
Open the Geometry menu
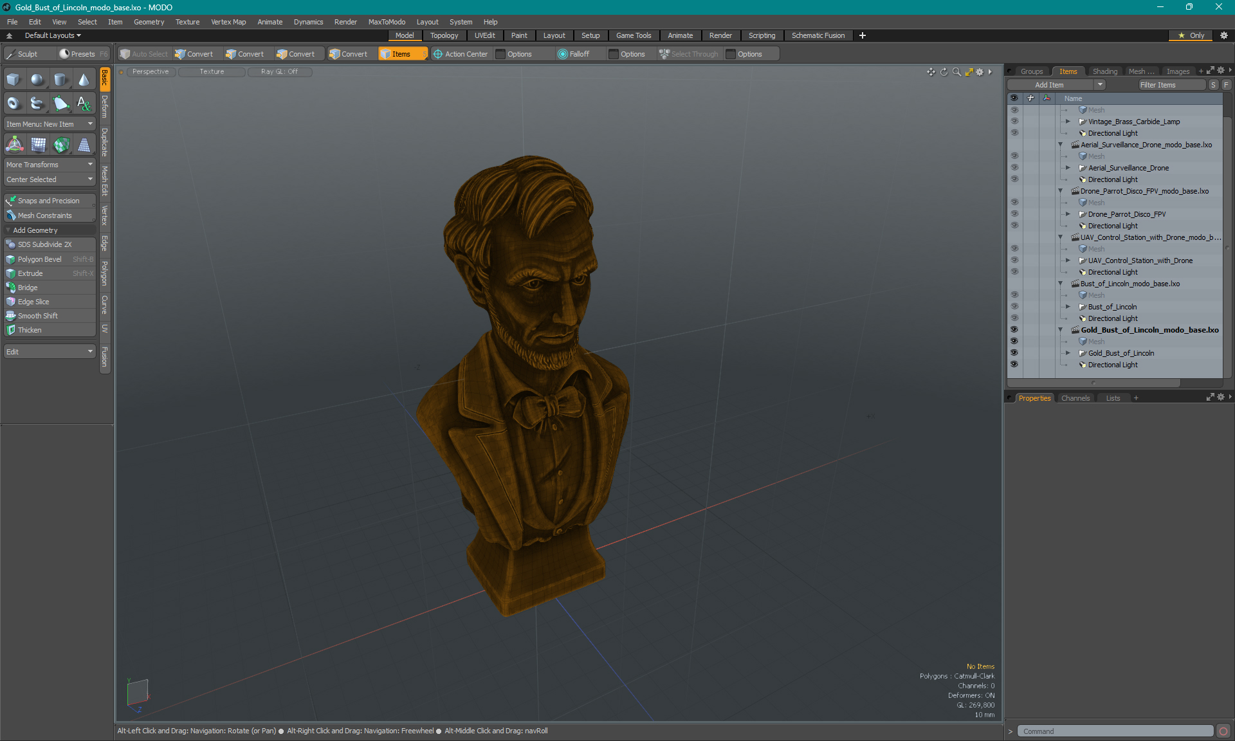coord(149,22)
